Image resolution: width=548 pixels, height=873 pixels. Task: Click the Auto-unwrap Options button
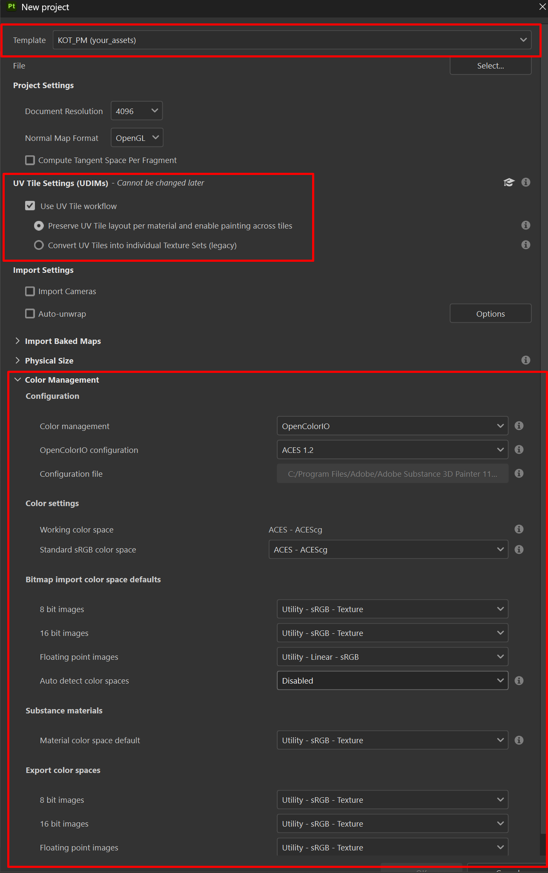[x=491, y=314]
